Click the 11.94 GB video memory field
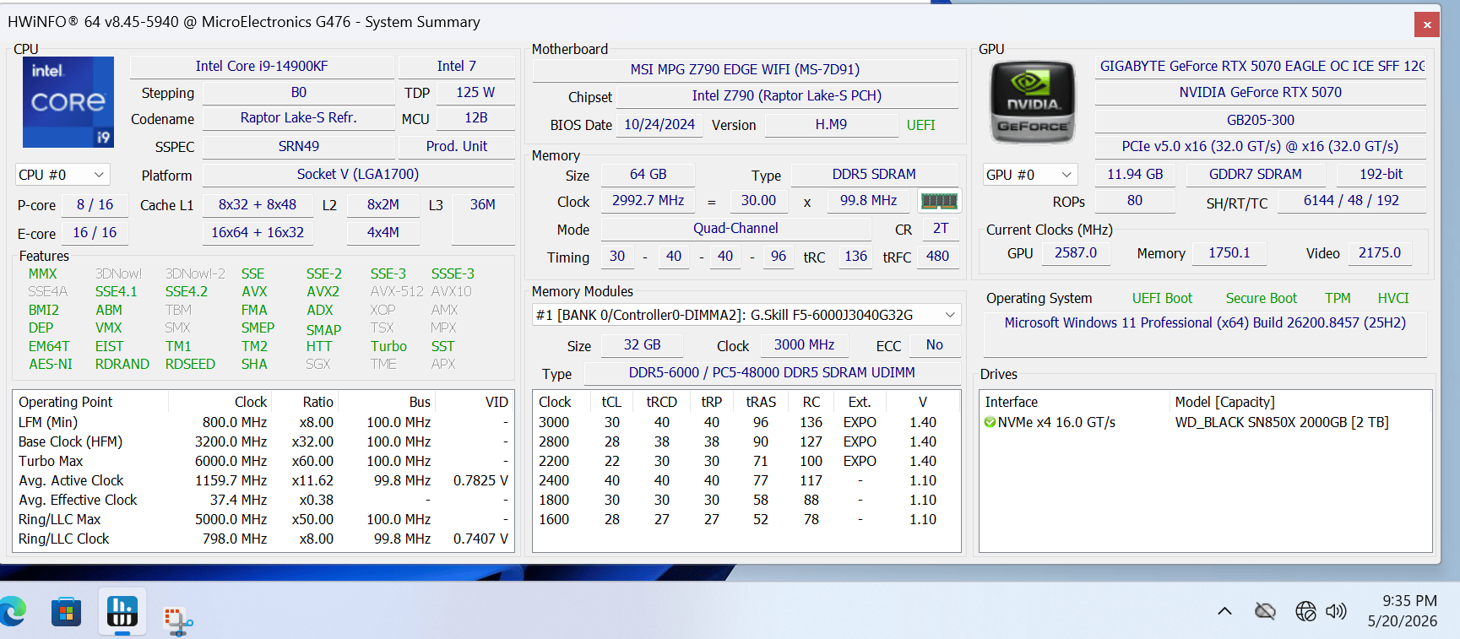This screenshot has height=639, width=1460. coord(1135,174)
